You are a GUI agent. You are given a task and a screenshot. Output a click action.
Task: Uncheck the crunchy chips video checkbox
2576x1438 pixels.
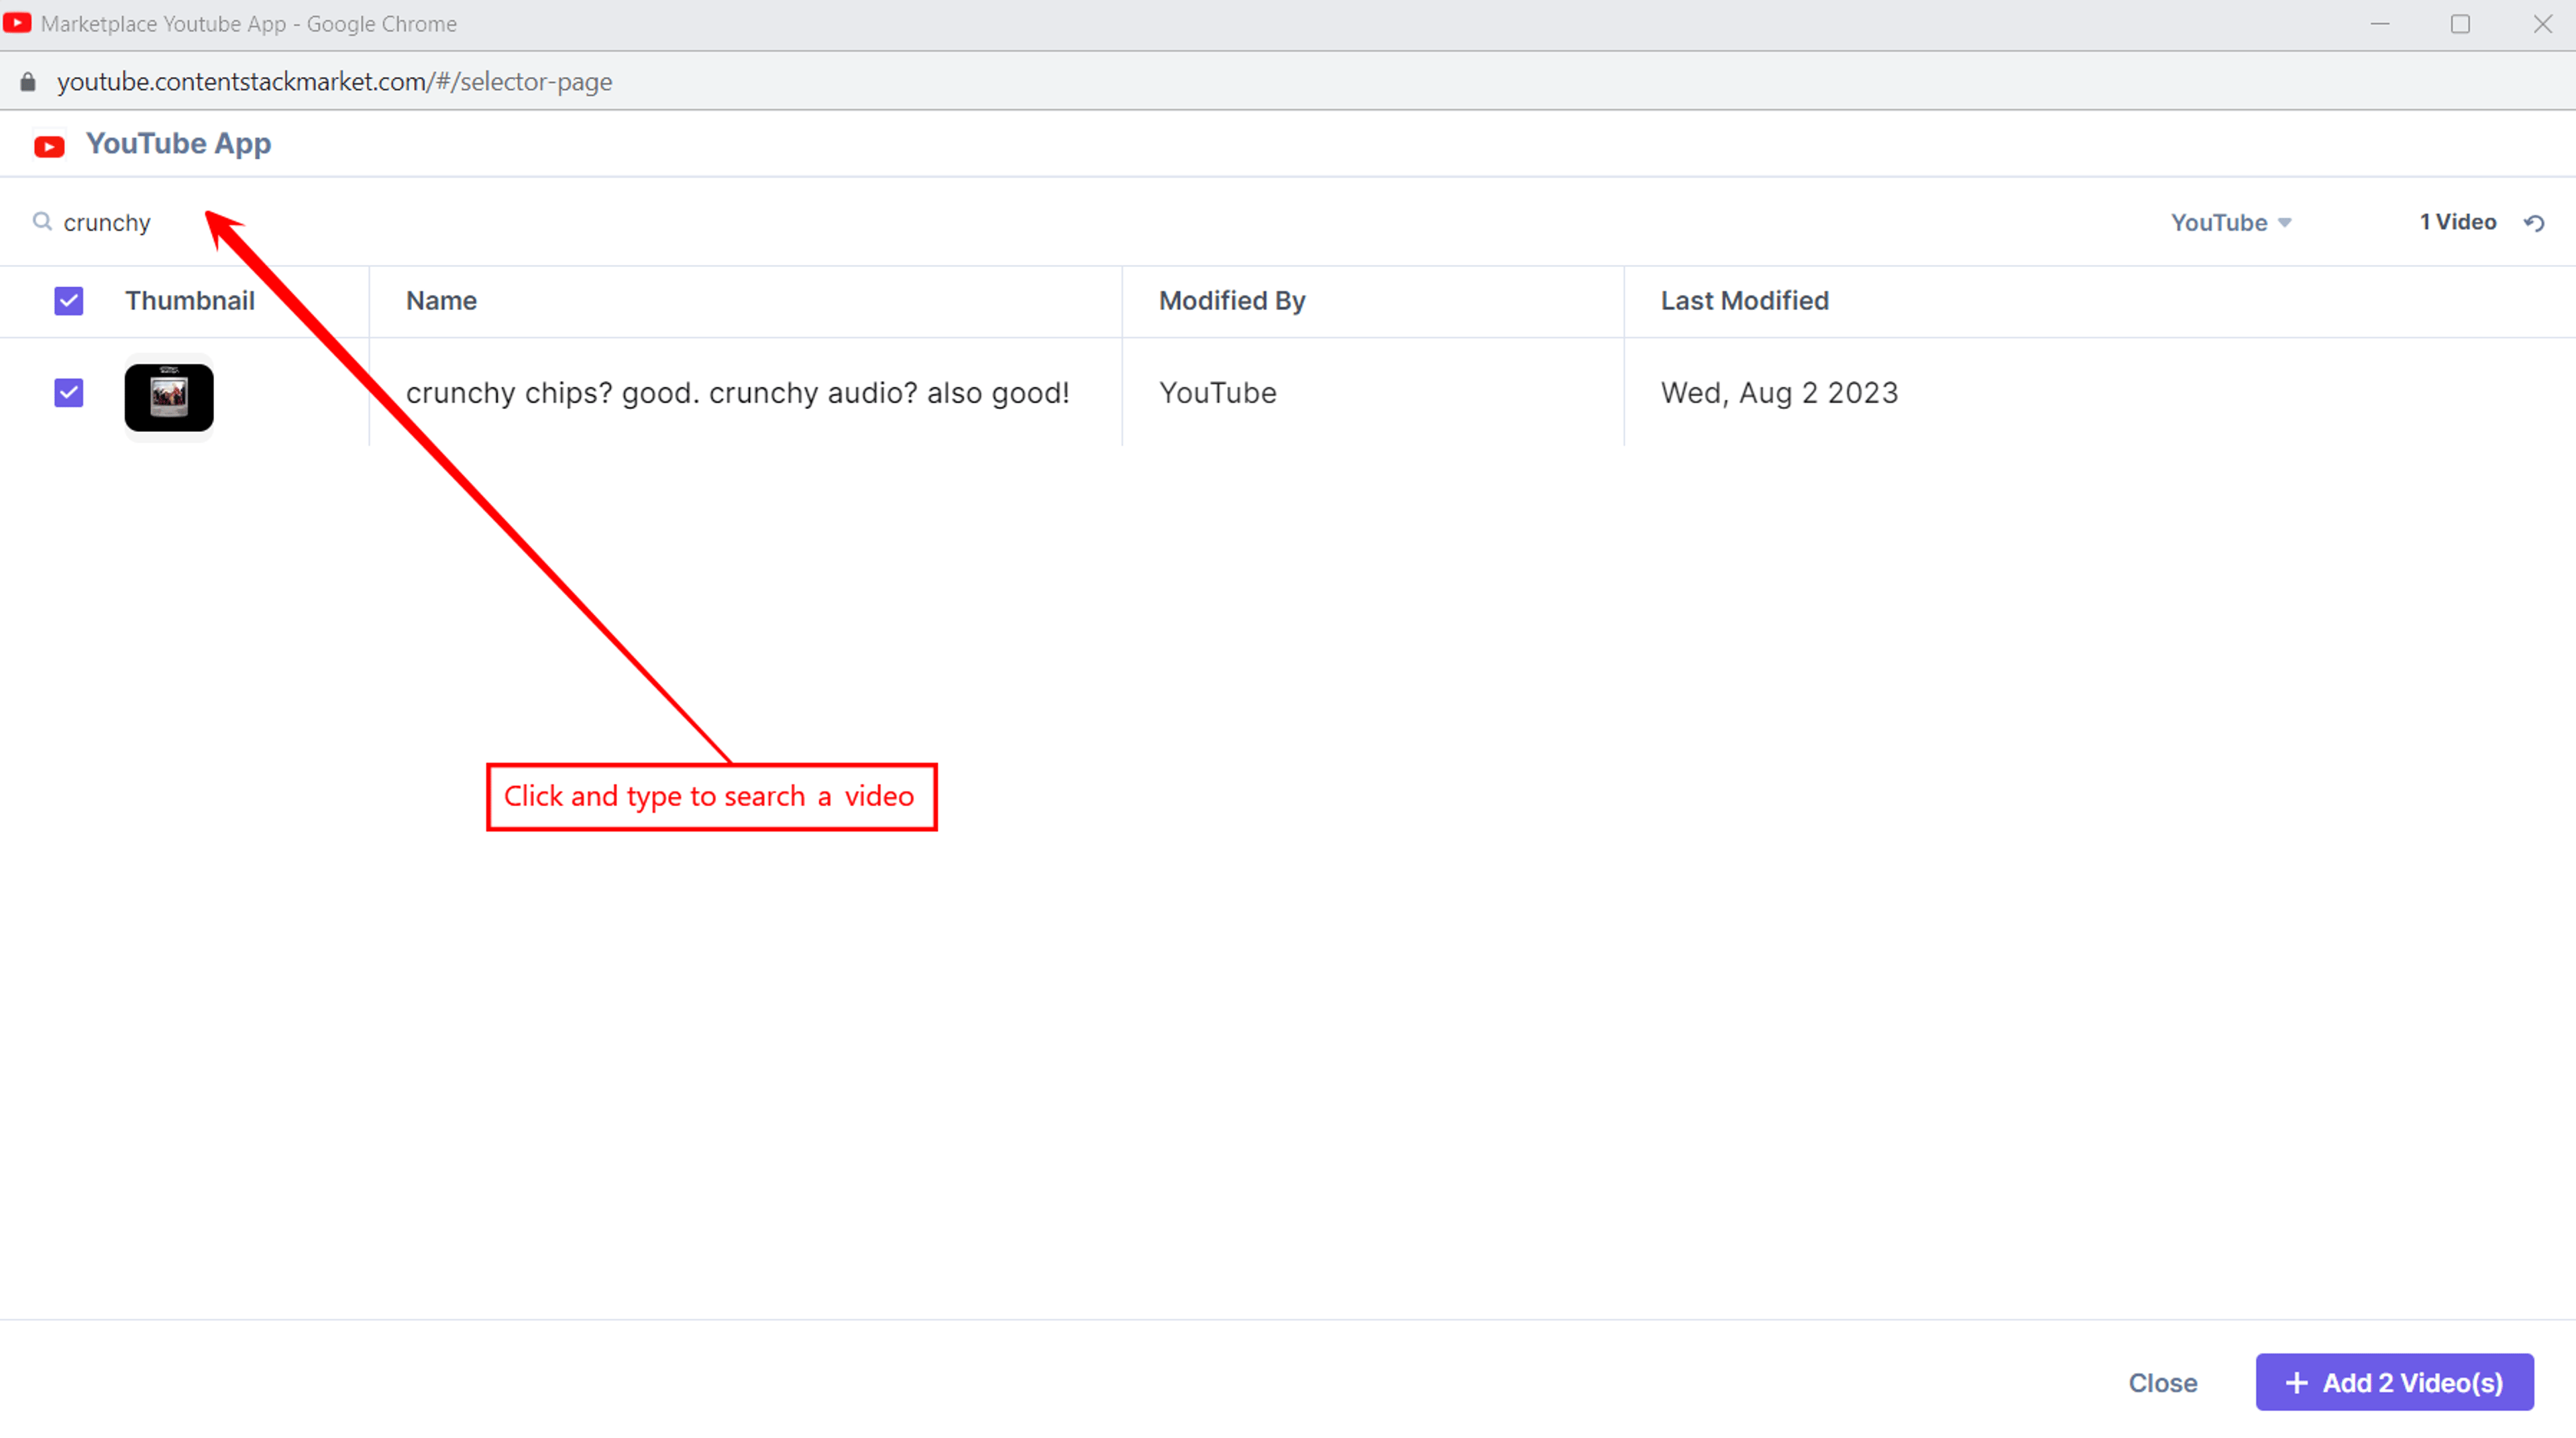(x=69, y=393)
